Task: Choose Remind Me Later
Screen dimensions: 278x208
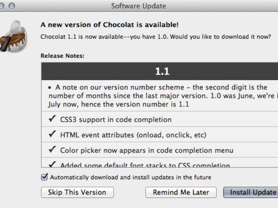Action: point(181,192)
